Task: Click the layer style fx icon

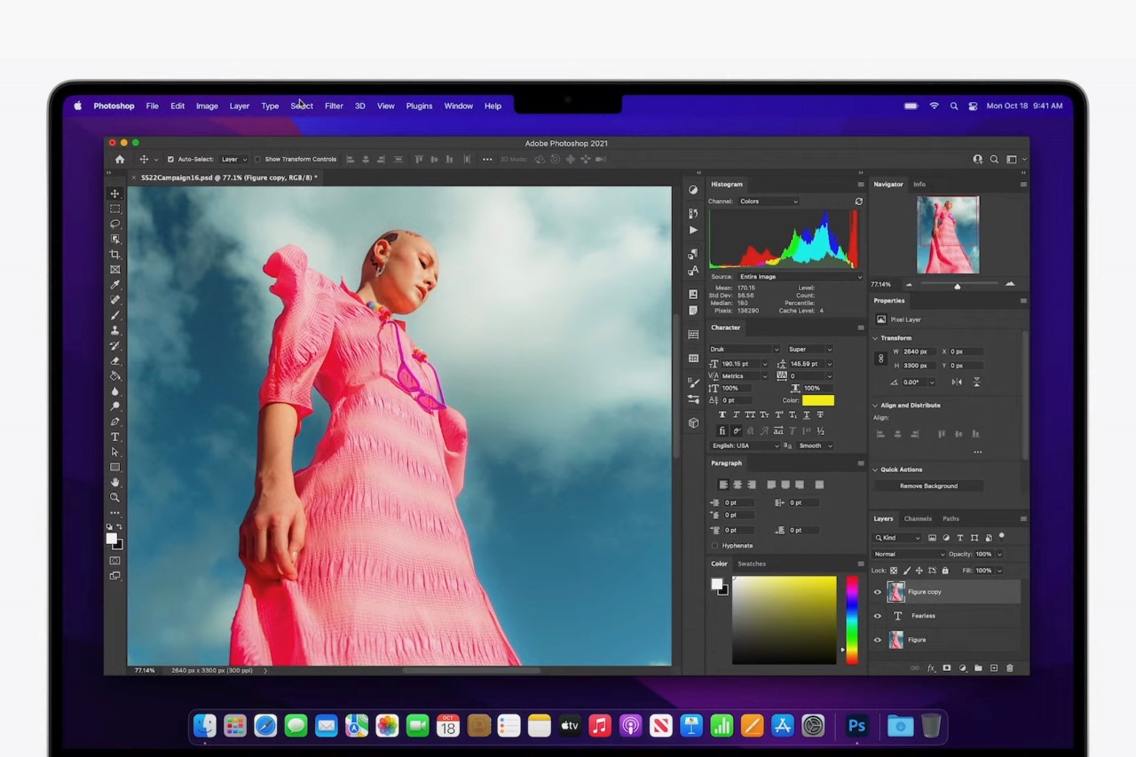Action: [931, 667]
